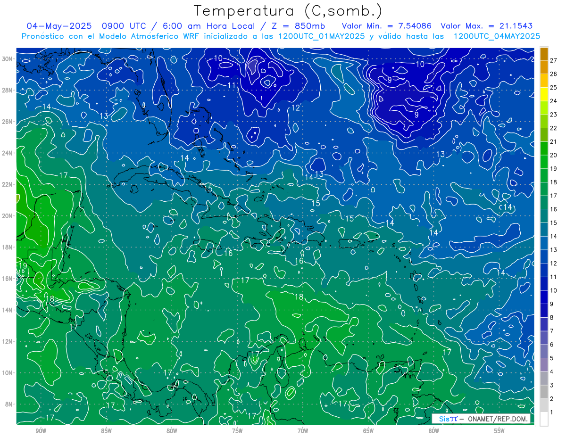Click the color scale label "20"
Image resolution: width=566 pixels, height=437 pixels.
click(x=554, y=155)
